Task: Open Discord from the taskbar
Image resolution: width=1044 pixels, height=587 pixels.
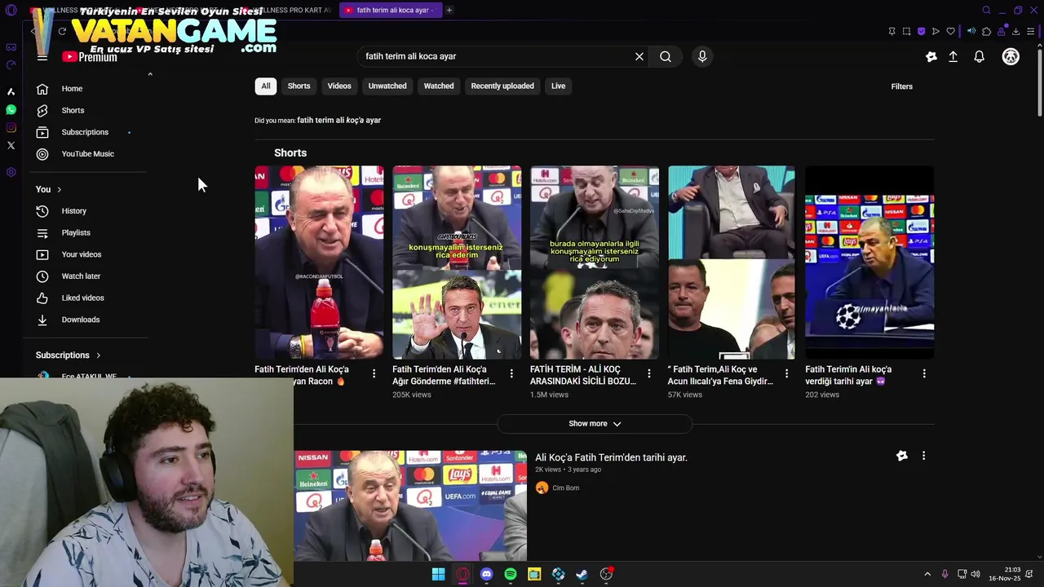Action: [487, 574]
